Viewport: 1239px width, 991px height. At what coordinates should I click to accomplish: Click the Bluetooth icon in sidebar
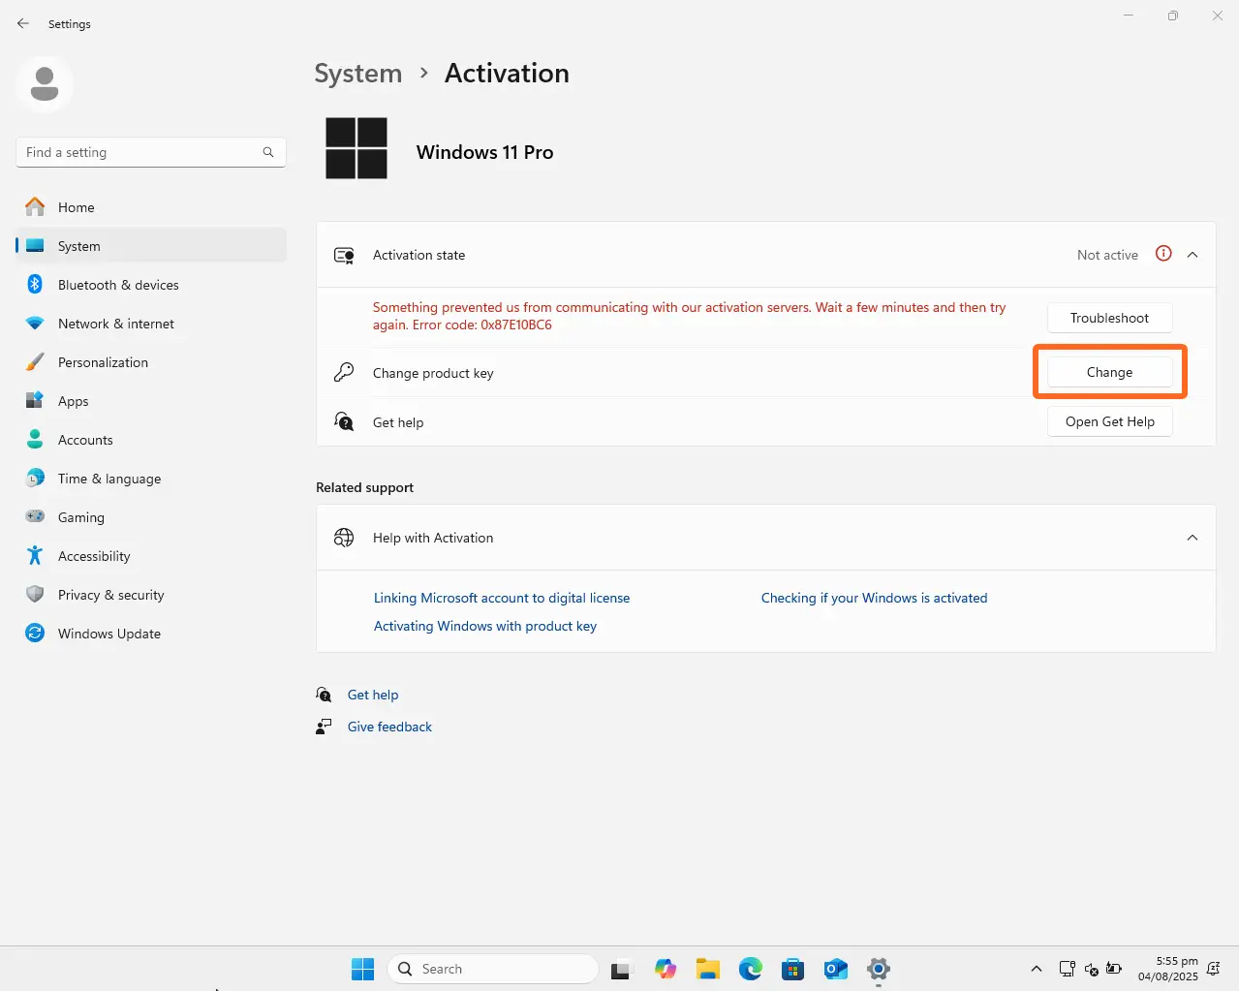(x=35, y=285)
